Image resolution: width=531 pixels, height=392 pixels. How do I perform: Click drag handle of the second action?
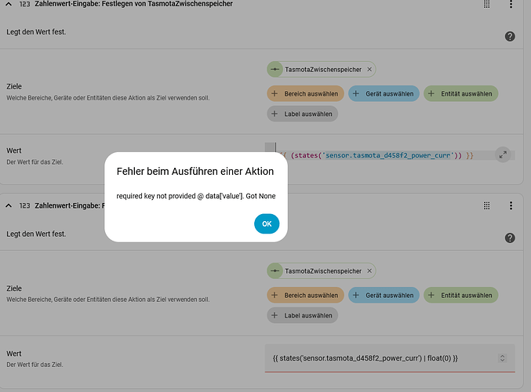point(487,205)
